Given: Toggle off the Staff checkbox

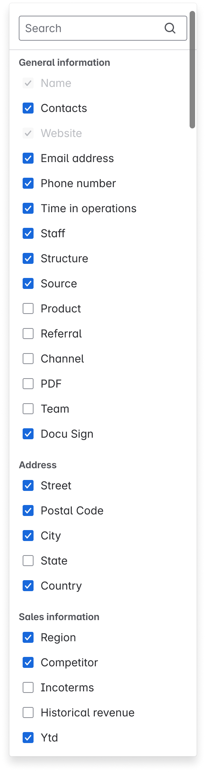Looking at the screenshot, I should click(28, 233).
